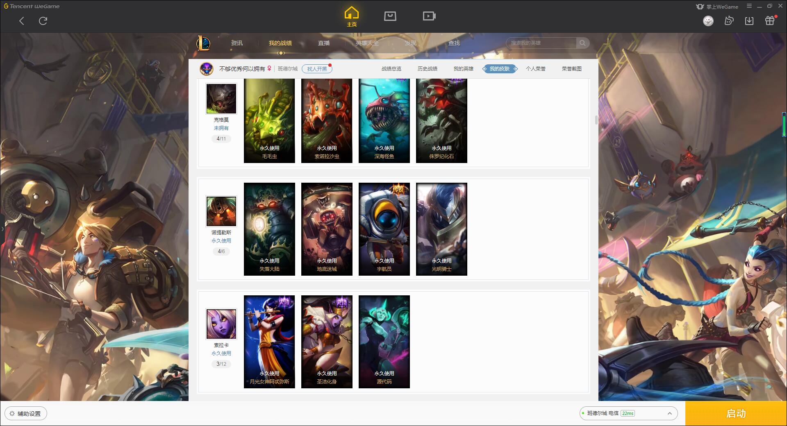Click the Tencent WeGame logo
Image resolution: width=787 pixels, height=426 pixels.
[x=32, y=6]
